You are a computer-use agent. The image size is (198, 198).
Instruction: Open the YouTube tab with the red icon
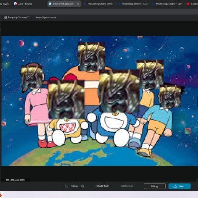coord(192,4)
